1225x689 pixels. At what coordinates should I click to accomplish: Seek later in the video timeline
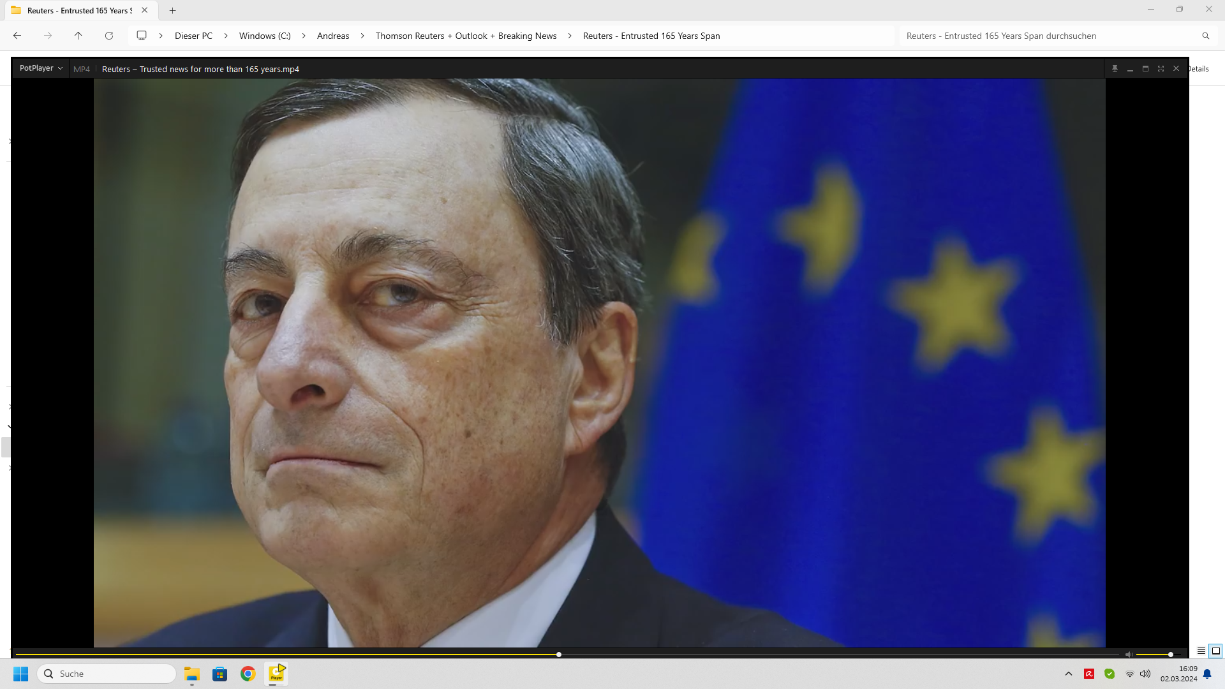[x=839, y=655]
